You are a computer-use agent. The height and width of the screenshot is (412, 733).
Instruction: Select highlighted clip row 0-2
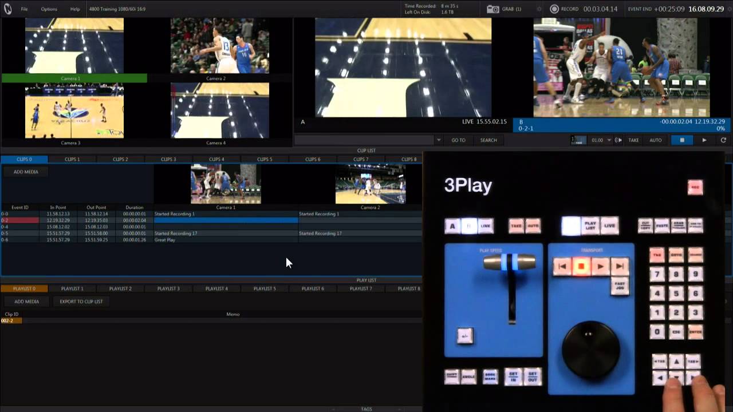point(211,220)
